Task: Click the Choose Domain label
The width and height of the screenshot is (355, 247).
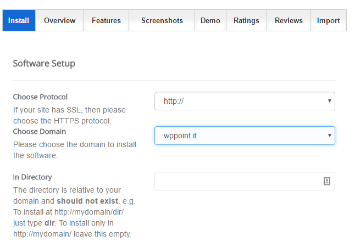Action: pos(40,131)
